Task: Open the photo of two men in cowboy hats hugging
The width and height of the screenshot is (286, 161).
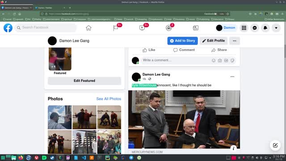Action: [59, 142]
